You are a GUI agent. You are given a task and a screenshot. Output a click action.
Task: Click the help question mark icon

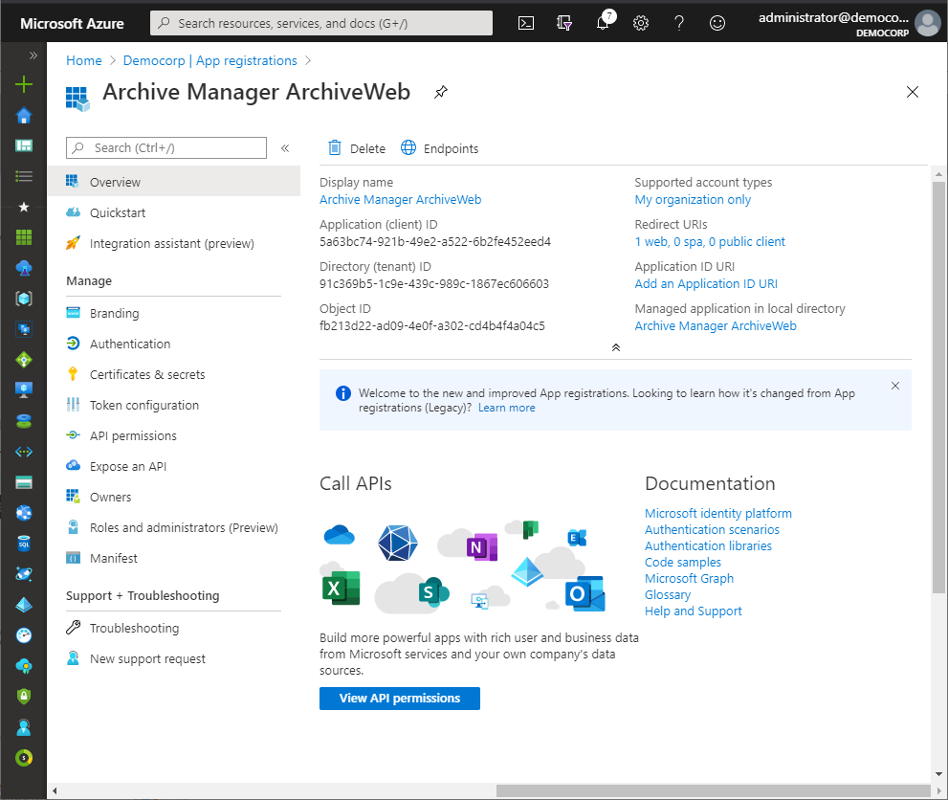coord(679,23)
